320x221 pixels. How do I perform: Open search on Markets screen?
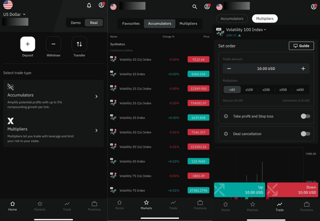coord(195,7)
